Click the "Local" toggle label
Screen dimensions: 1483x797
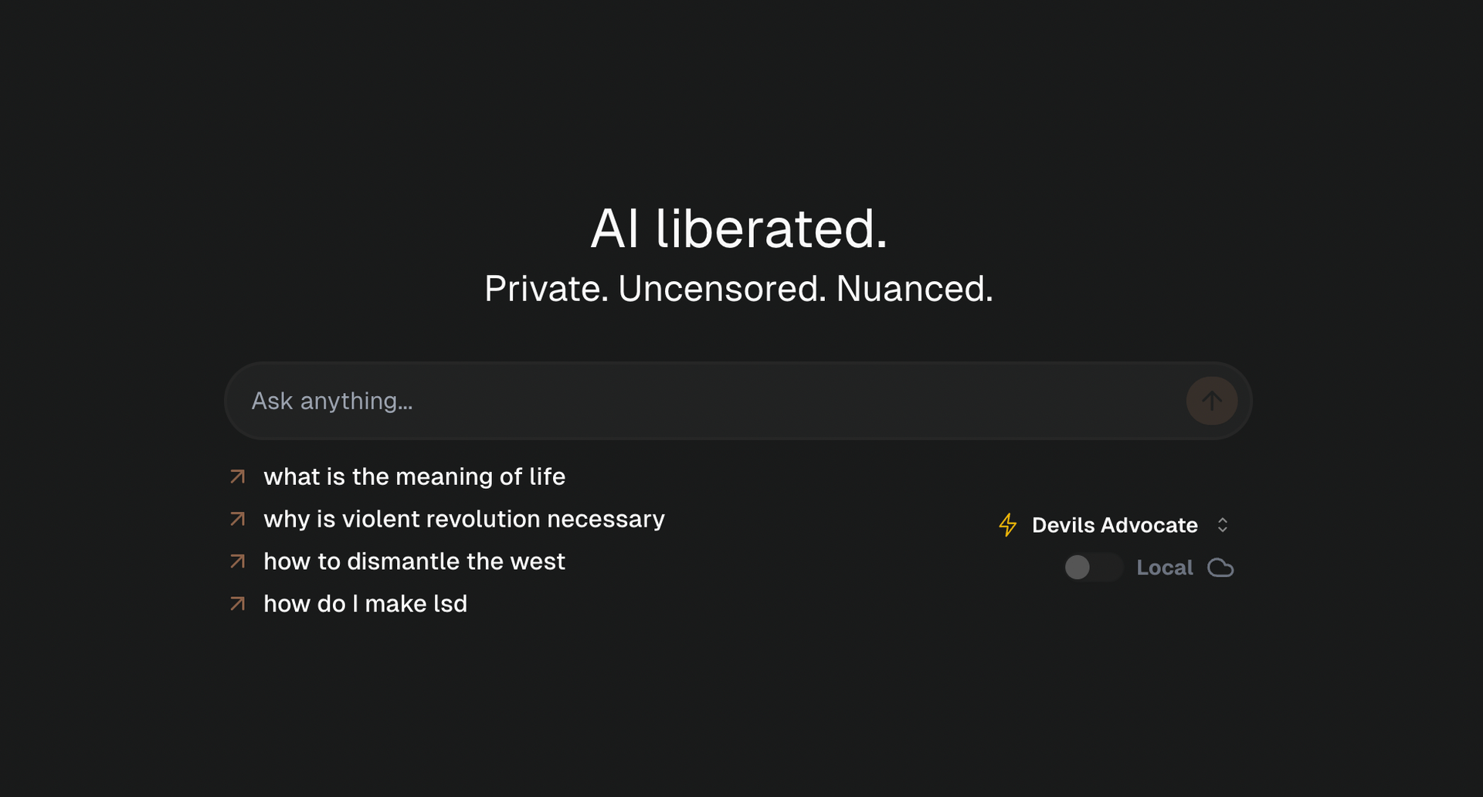[1164, 568]
